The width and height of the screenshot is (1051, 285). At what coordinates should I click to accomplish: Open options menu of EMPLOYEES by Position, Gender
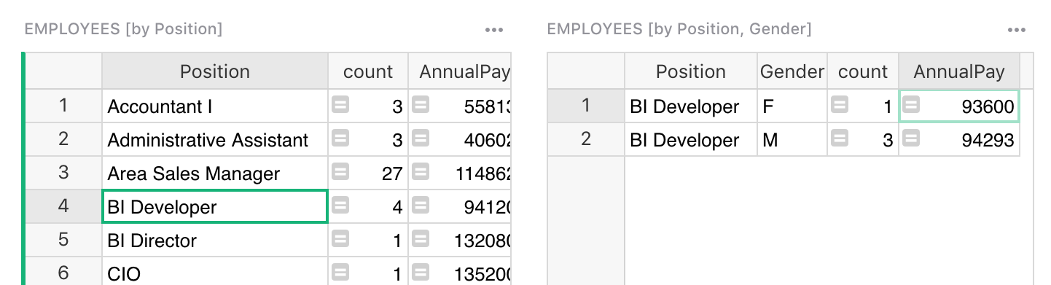[x=1016, y=30]
